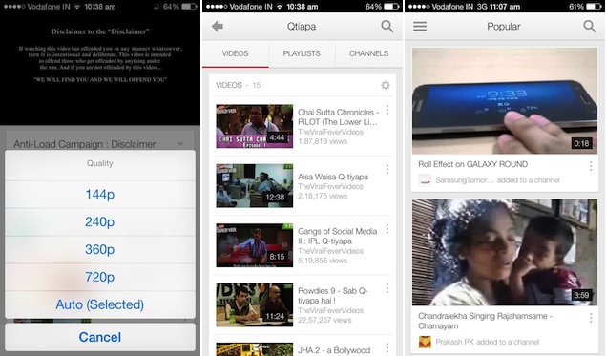606x356 pixels.
Task: Open the hamburger menu beside Popular
Action: pos(420,27)
